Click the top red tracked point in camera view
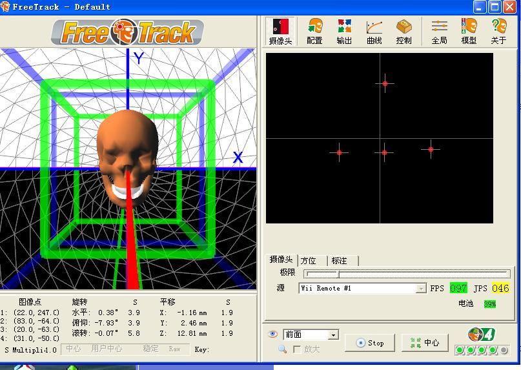Image resolution: width=521 pixels, height=370 pixels. (385, 83)
